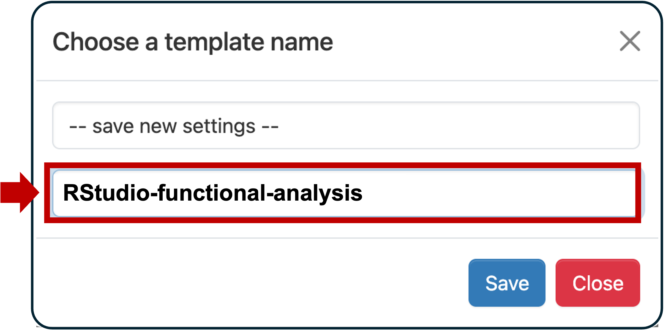Image resolution: width=666 pixels, height=335 pixels.
Task: Focus the template name text field
Action: click(344, 193)
